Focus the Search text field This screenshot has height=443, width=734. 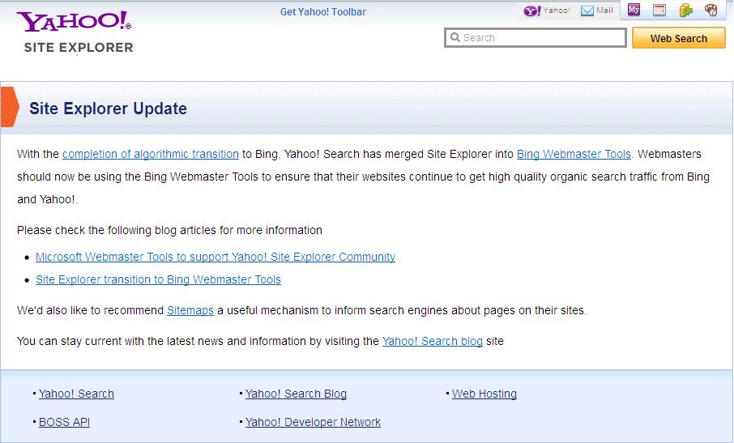click(535, 38)
